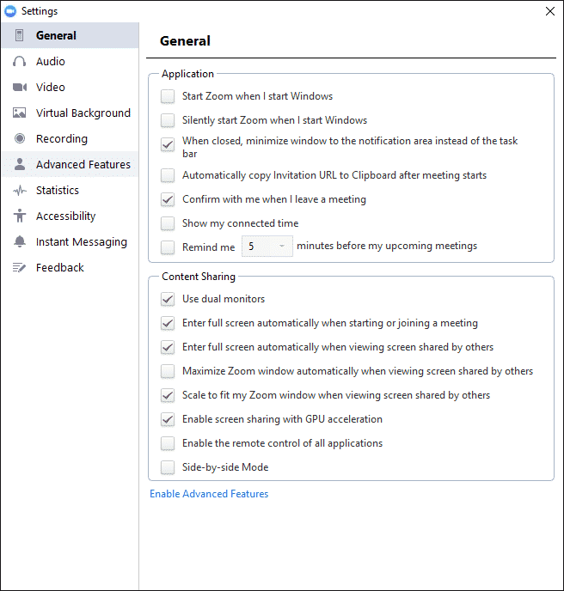The width and height of the screenshot is (564, 591).
Task: Enable Show my connected time
Action: pyautogui.click(x=168, y=223)
